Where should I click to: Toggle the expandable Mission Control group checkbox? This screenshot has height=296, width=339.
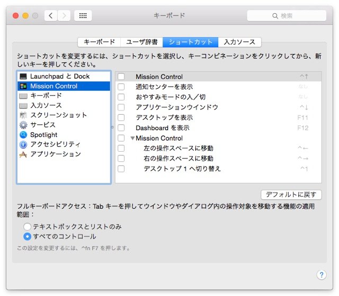click(121, 138)
